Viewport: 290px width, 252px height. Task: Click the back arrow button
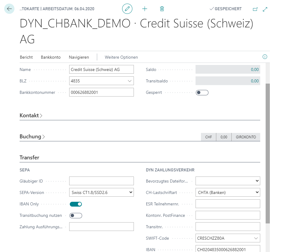tap(9, 9)
